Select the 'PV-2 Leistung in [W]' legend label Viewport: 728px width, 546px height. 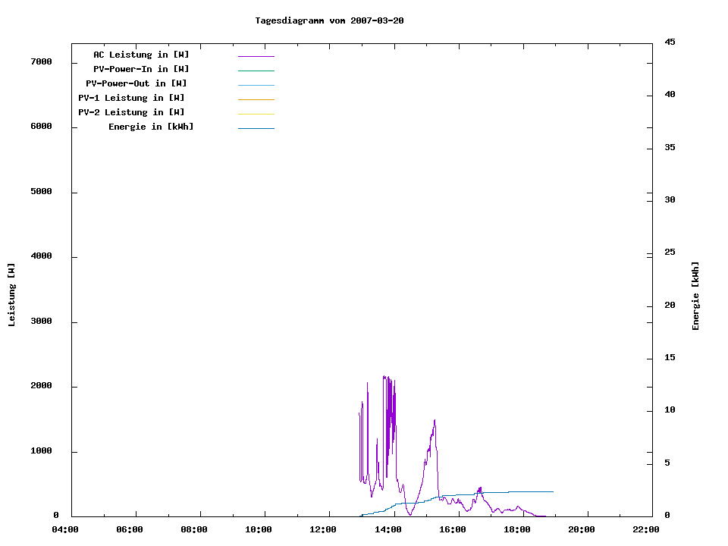point(131,112)
